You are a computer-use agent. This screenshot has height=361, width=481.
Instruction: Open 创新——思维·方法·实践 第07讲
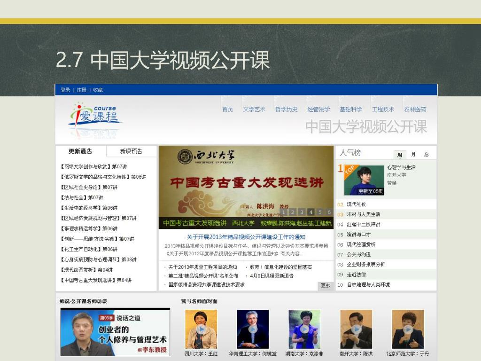click(x=98, y=239)
